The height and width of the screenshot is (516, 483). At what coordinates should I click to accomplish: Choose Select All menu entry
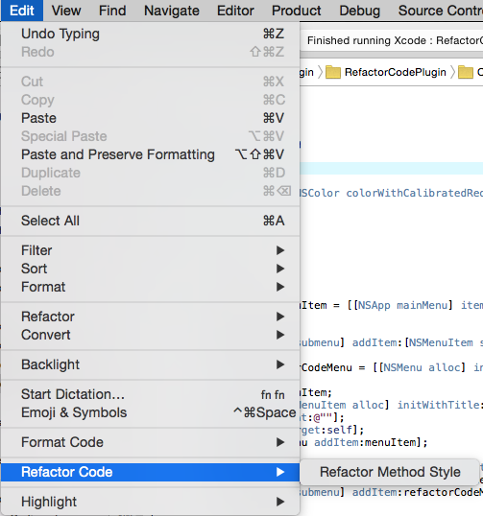pos(150,221)
